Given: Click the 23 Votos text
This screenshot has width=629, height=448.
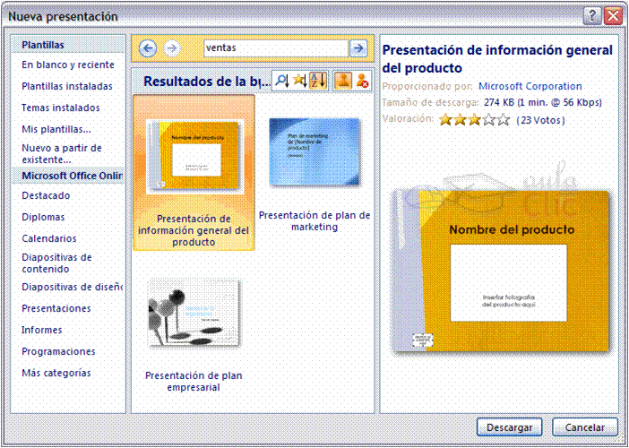Looking at the screenshot, I should (x=540, y=120).
